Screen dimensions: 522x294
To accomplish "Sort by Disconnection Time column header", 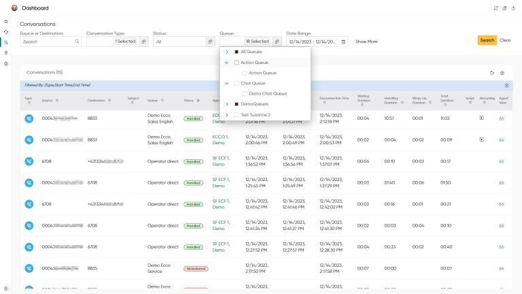I will coord(335,98).
